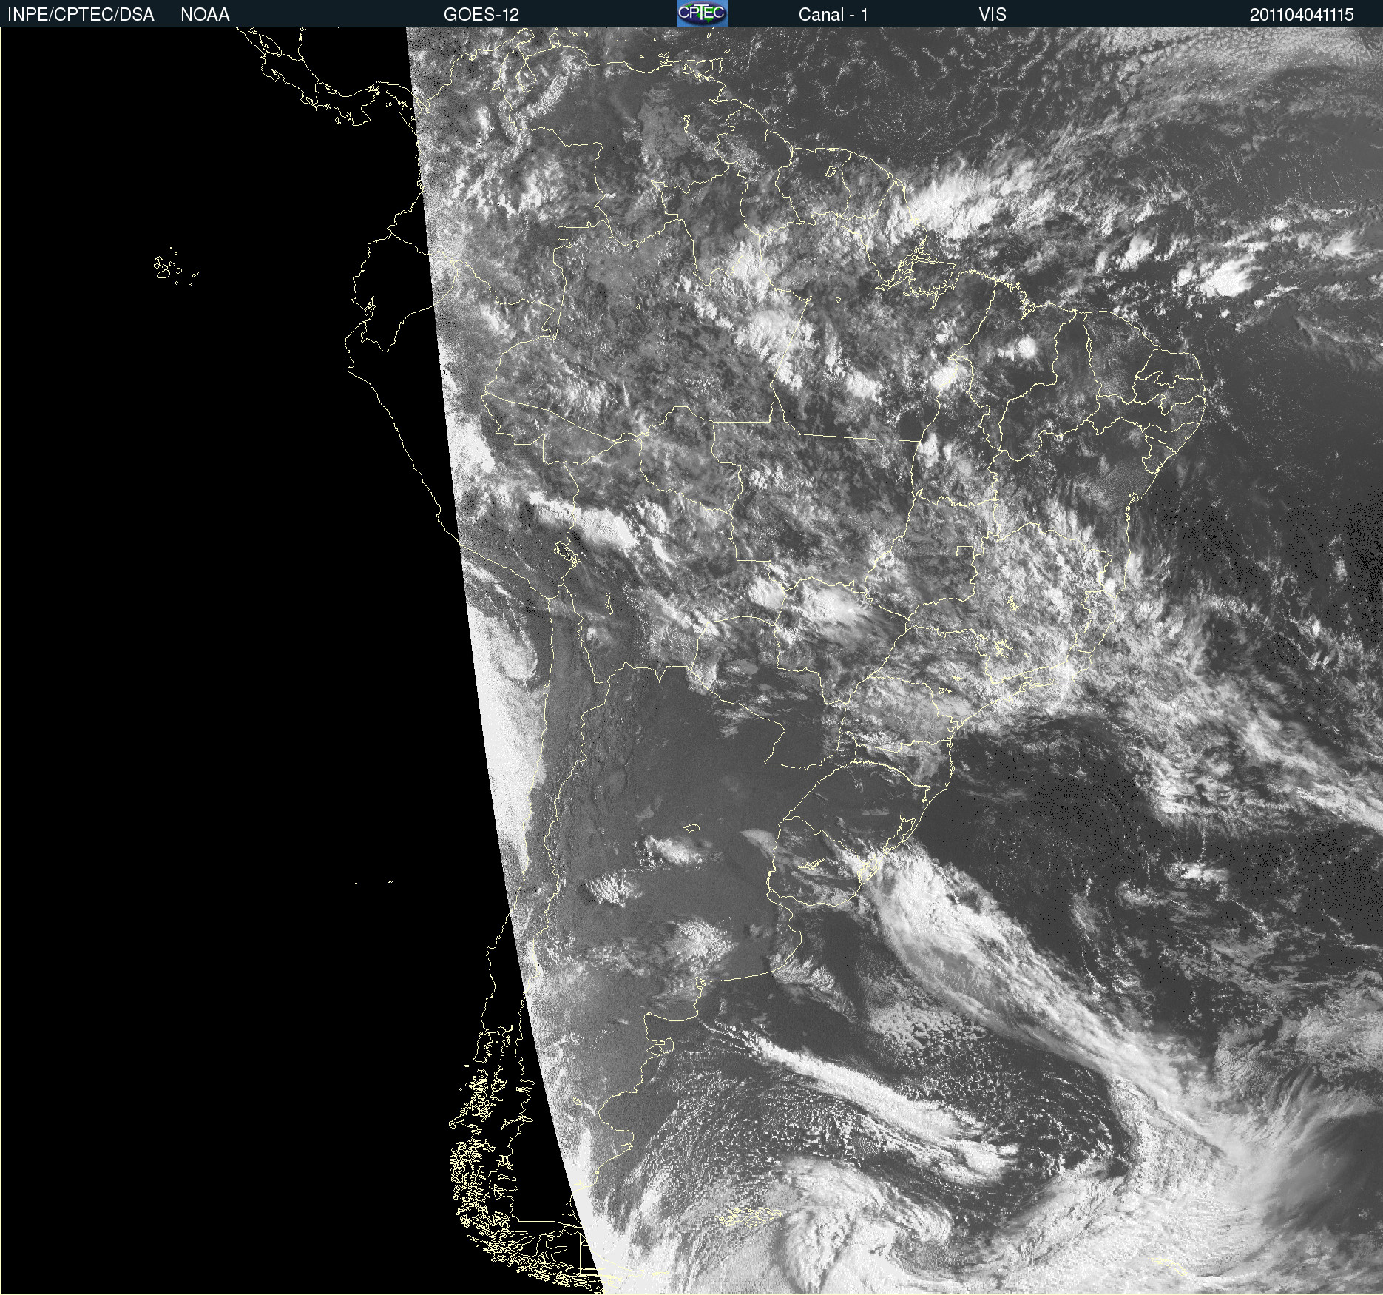The height and width of the screenshot is (1295, 1383).
Task: Click the 201104041115 timestamp
Action: 1302,15
